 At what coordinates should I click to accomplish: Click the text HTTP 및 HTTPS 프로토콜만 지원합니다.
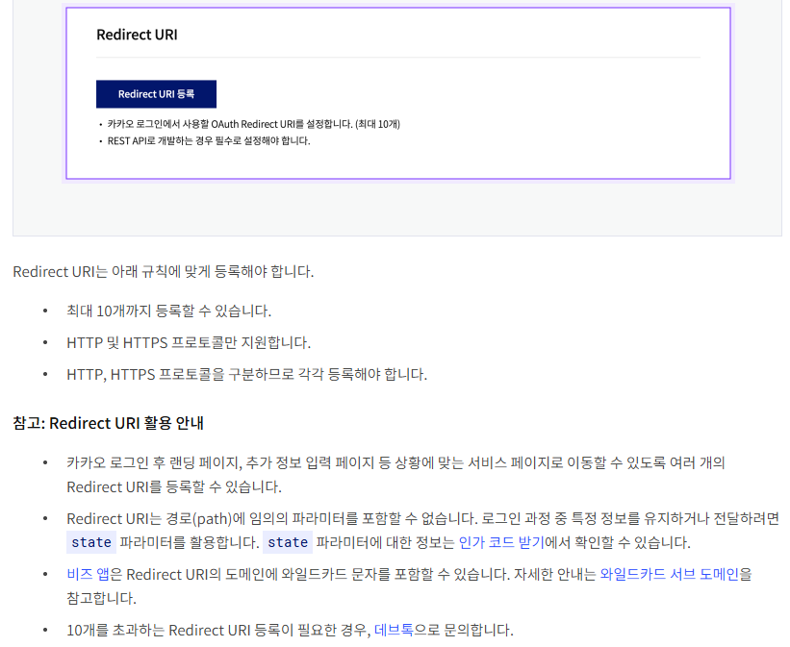point(189,342)
